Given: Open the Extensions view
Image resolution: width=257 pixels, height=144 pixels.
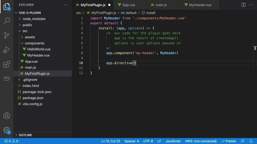Looking at the screenshot, I should 6,64.
